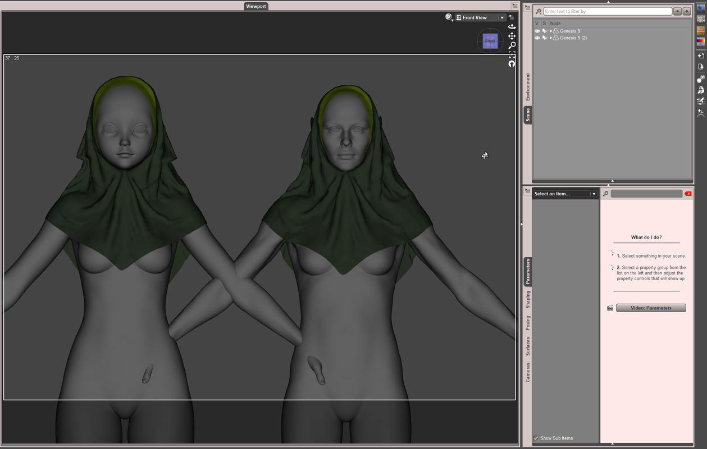
Task: Select the pan camera arrows icon
Action: (x=512, y=36)
